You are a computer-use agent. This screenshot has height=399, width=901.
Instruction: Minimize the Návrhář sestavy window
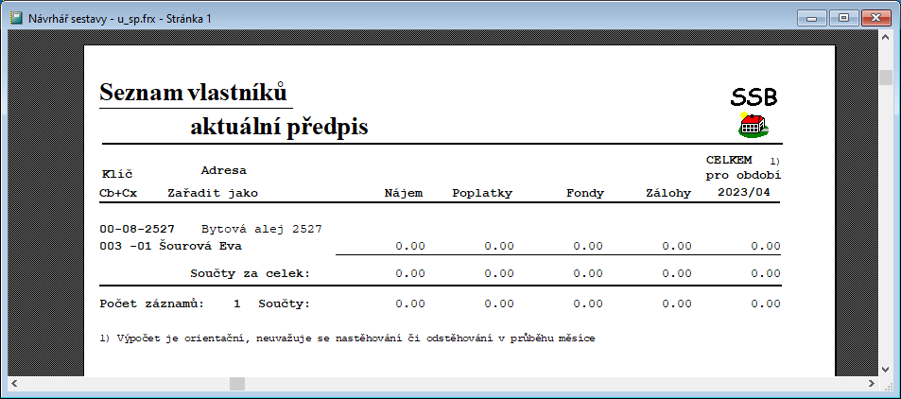[x=813, y=16]
